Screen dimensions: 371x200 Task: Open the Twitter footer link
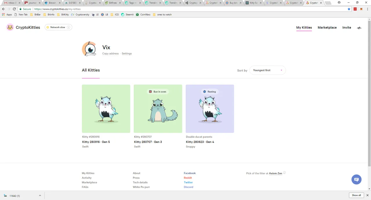pyautogui.click(x=188, y=182)
